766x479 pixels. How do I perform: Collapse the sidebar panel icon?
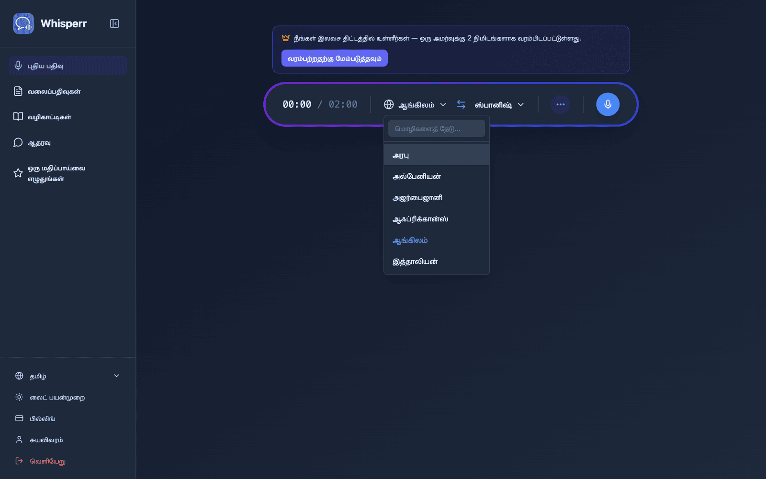114,23
